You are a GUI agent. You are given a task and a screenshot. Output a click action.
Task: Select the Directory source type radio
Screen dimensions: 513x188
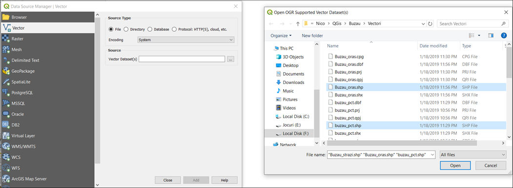coord(126,29)
